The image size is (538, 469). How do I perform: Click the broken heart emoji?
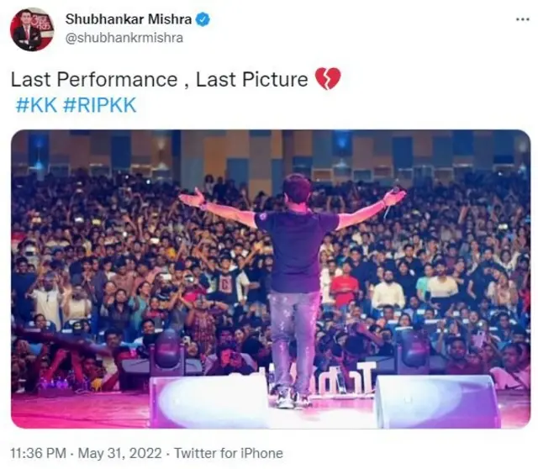[328, 78]
